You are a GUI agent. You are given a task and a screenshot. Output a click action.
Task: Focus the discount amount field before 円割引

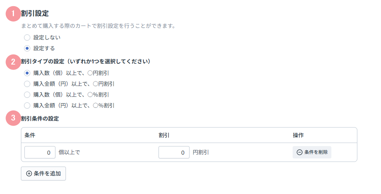174,152
